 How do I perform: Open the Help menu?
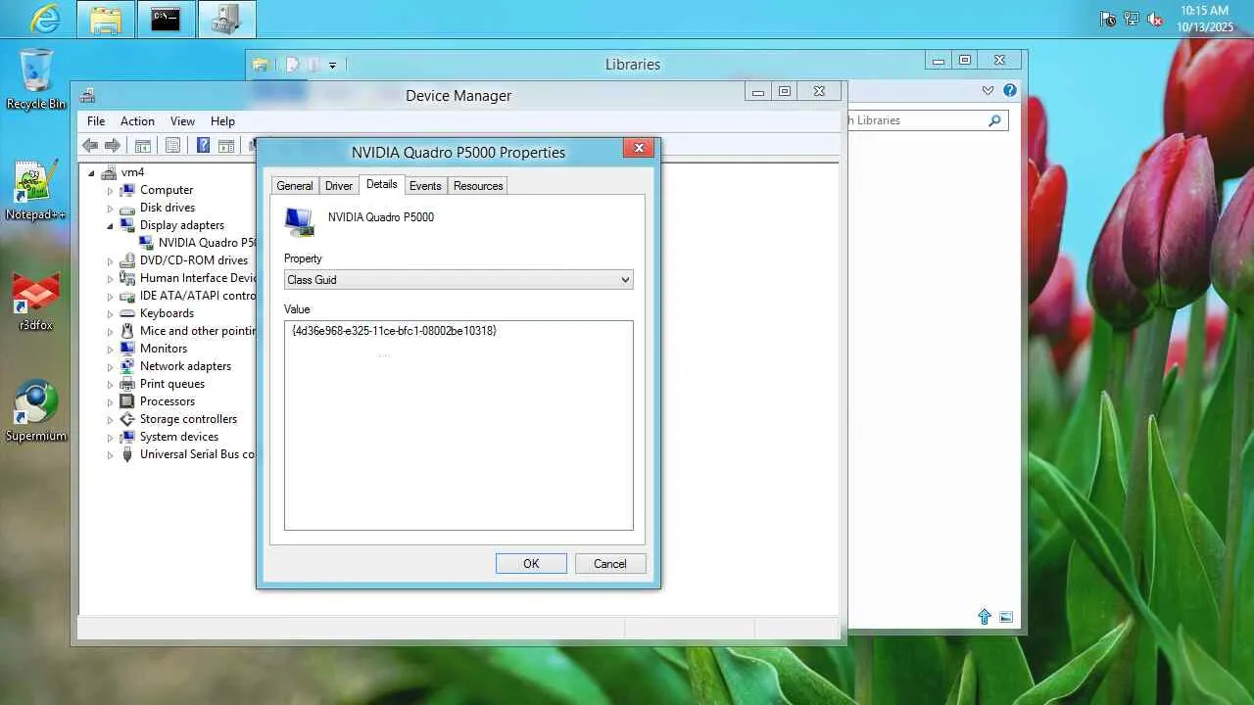222,121
